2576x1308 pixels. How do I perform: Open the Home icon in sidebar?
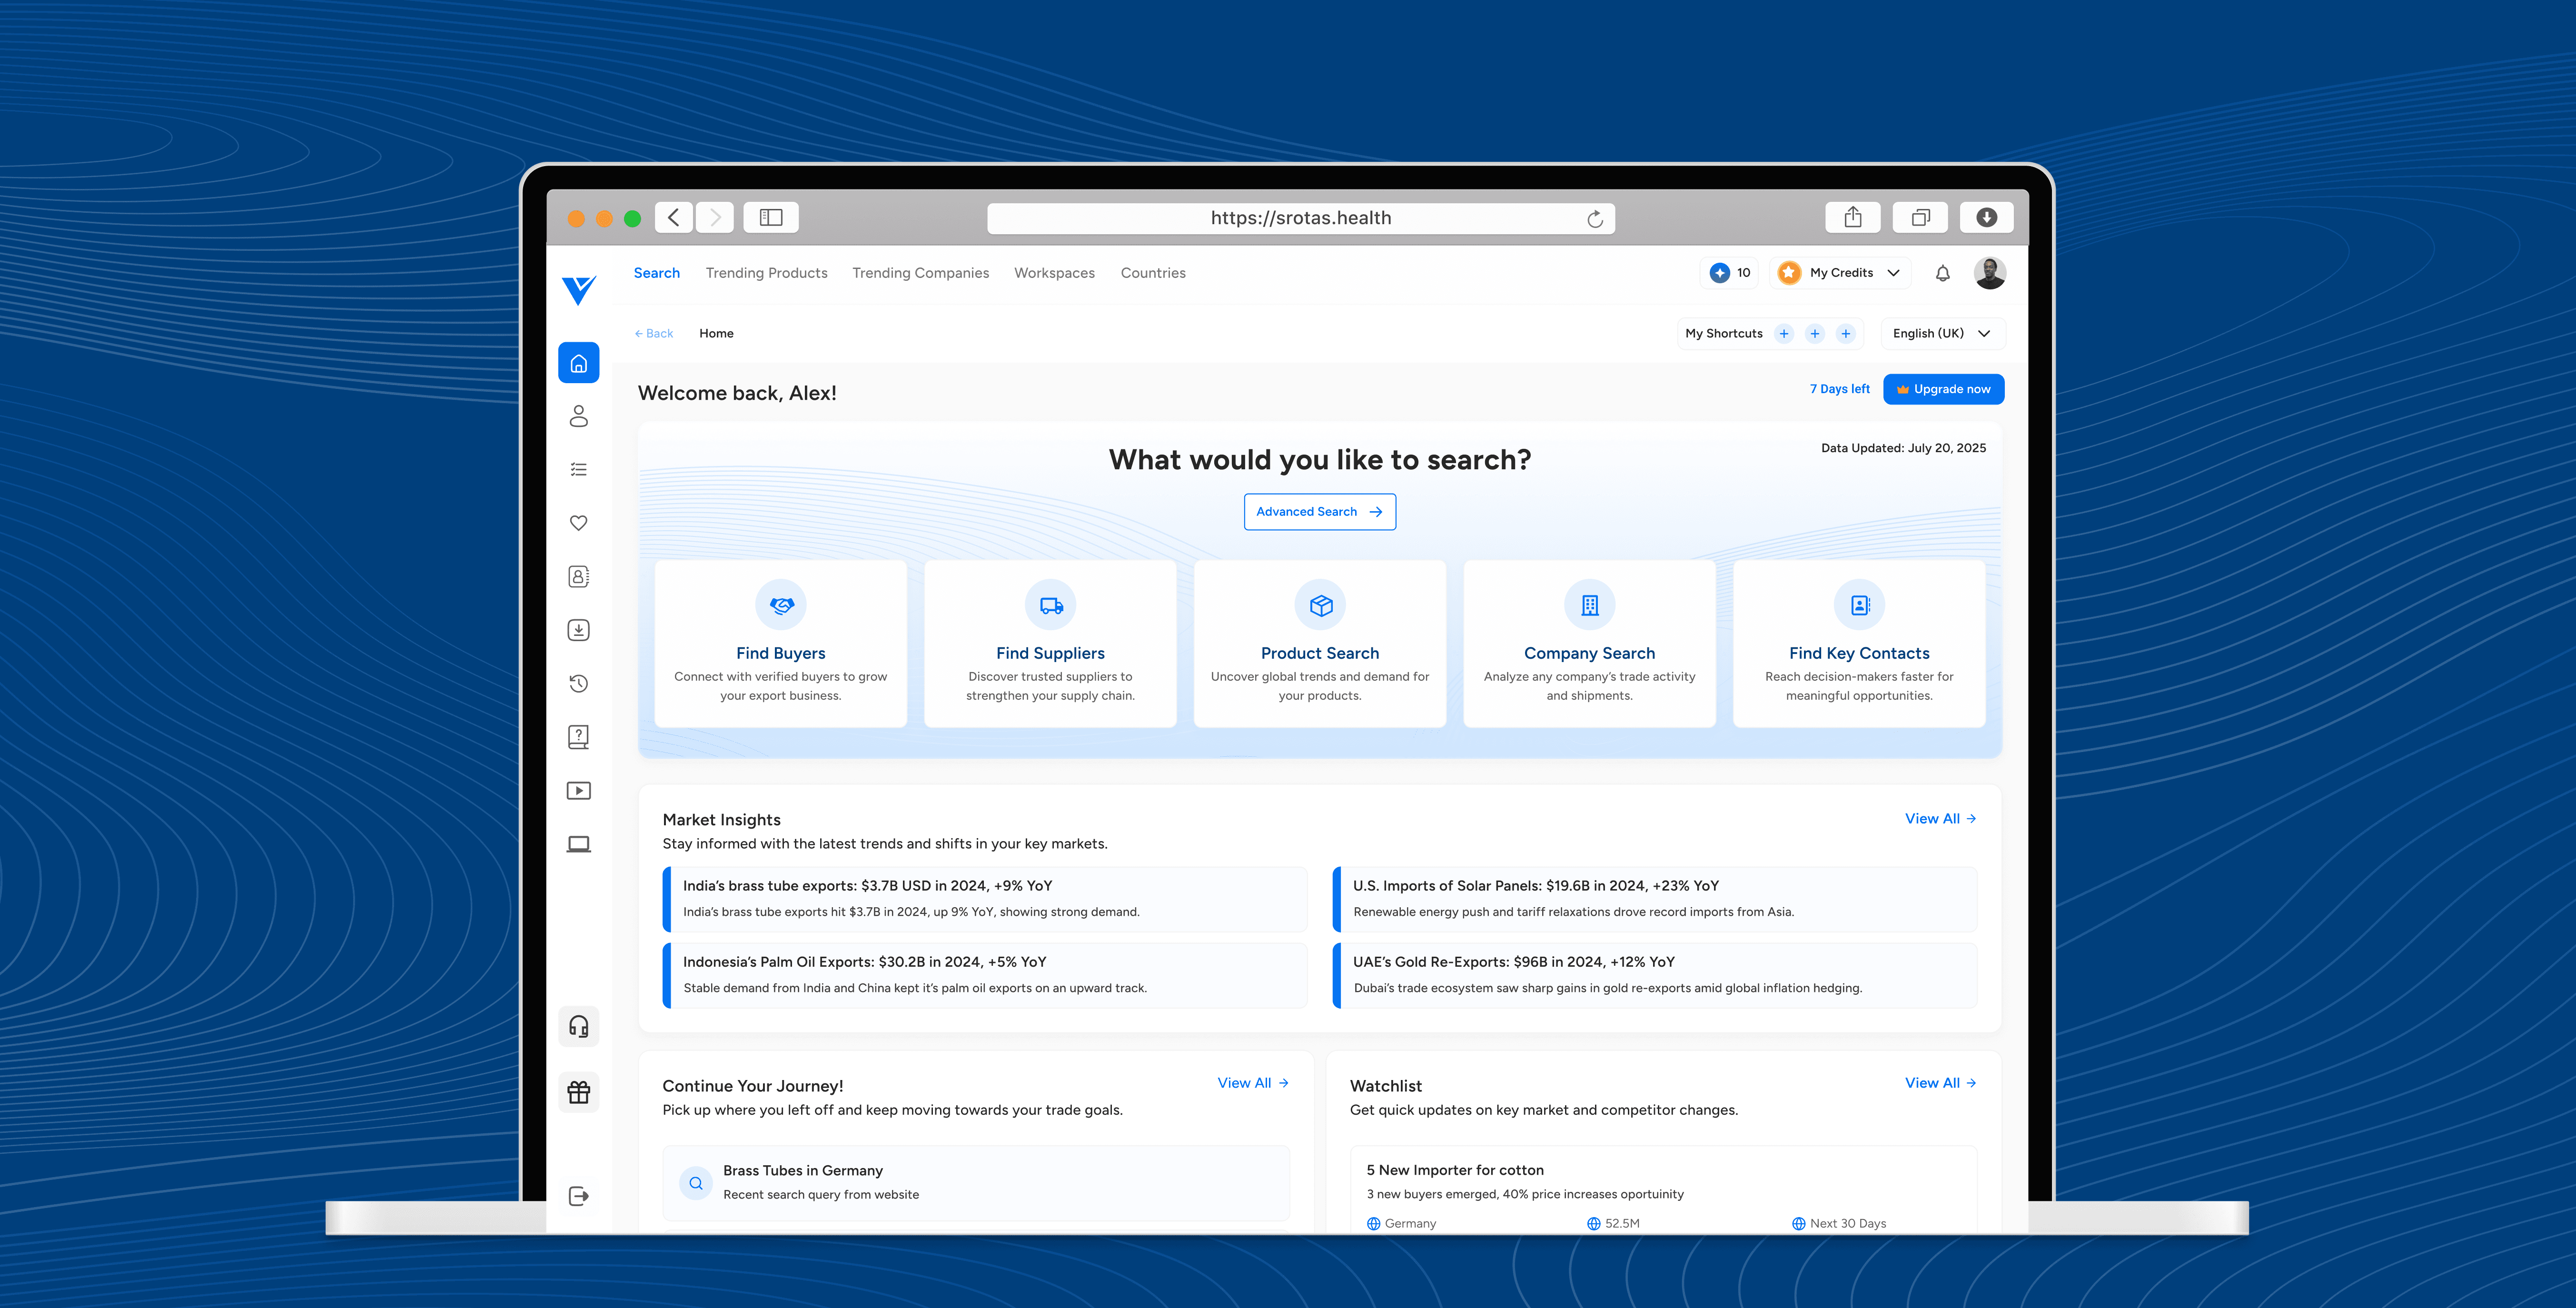pyautogui.click(x=579, y=362)
